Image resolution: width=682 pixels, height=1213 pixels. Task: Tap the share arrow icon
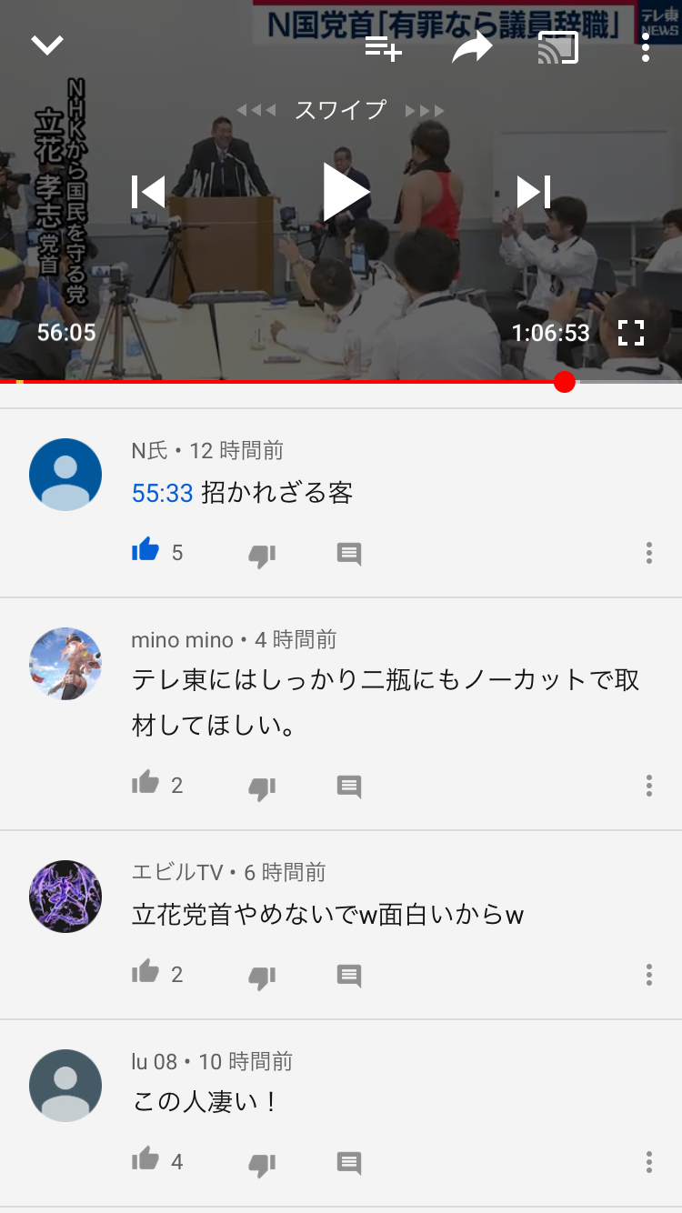[472, 49]
